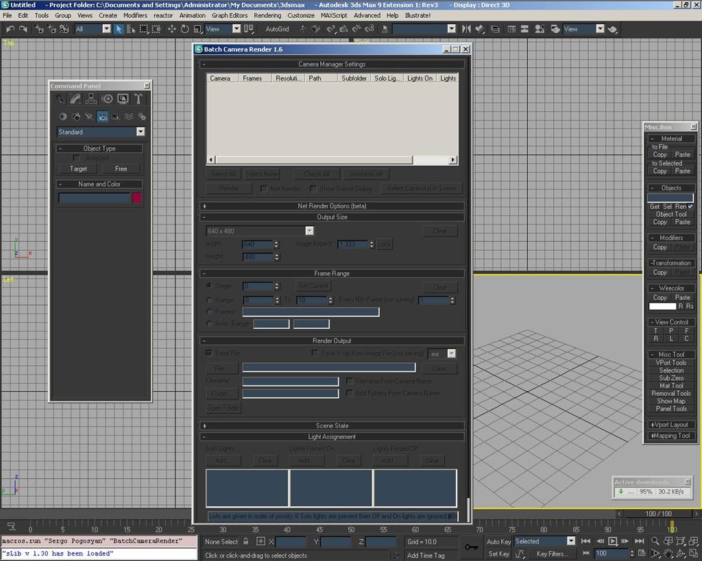Activate the Select and Rotate tool
The width and height of the screenshot is (702, 561).
point(184,29)
